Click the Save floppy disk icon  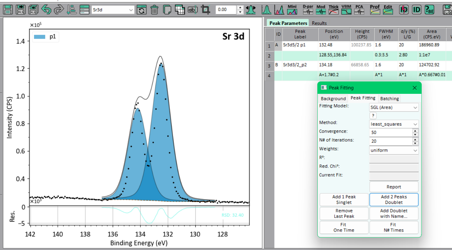pos(8,10)
